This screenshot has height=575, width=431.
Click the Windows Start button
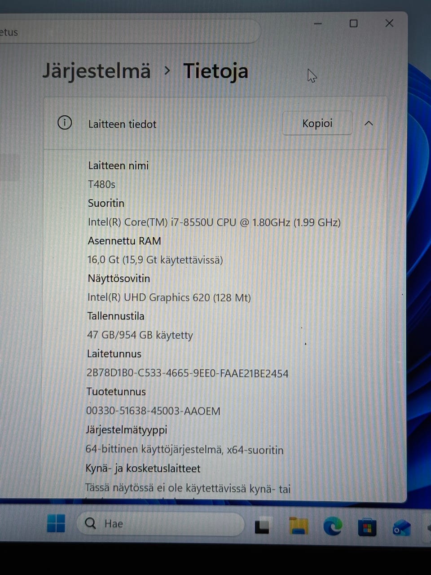click(56, 523)
